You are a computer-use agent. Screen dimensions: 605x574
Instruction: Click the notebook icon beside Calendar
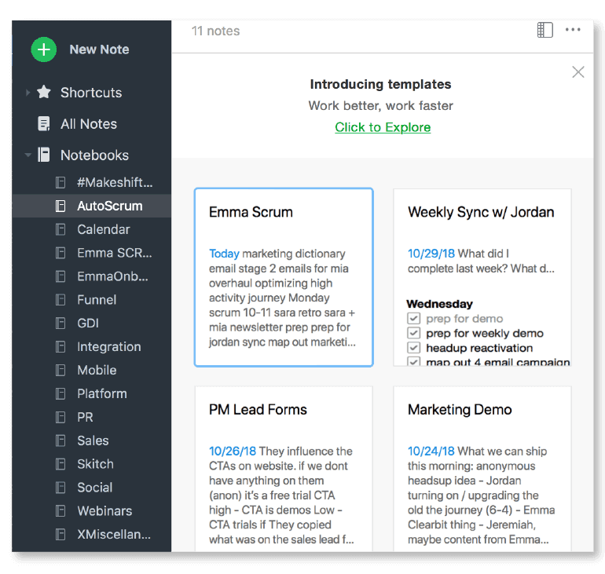(60, 229)
